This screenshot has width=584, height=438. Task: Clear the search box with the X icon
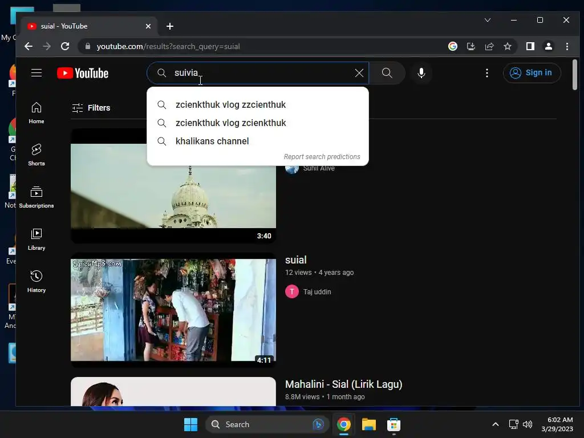pyautogui.click(x=359, y=73)
